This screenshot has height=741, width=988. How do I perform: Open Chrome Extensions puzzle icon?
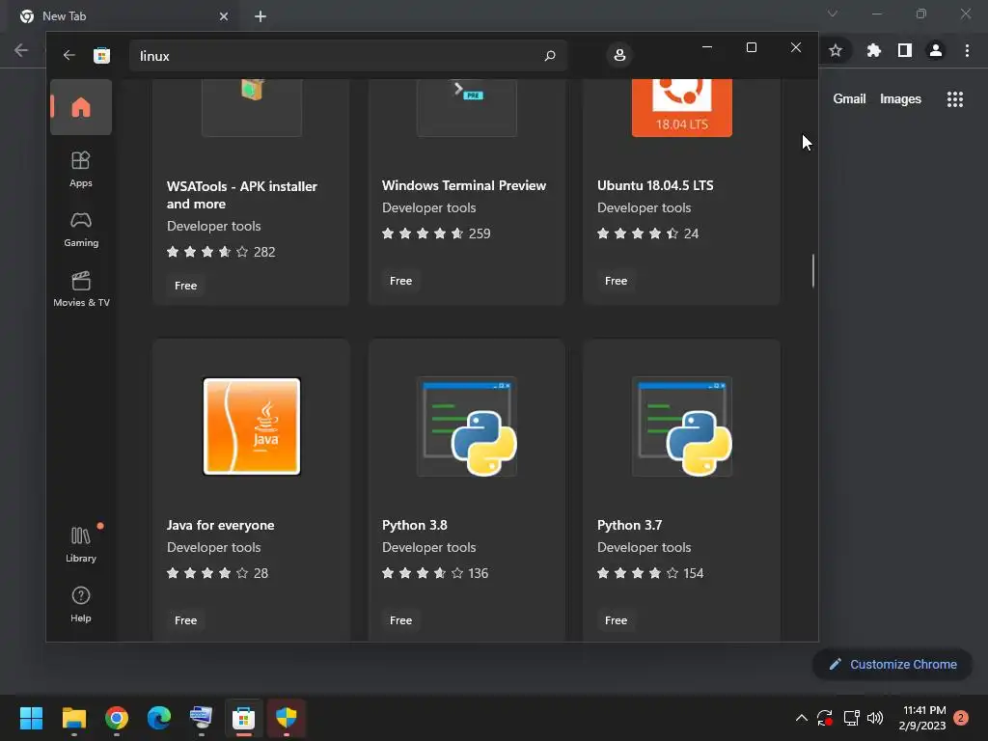873,50
